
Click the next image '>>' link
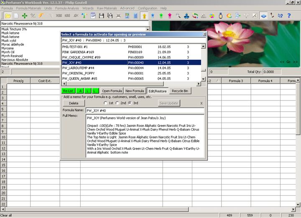295,62
